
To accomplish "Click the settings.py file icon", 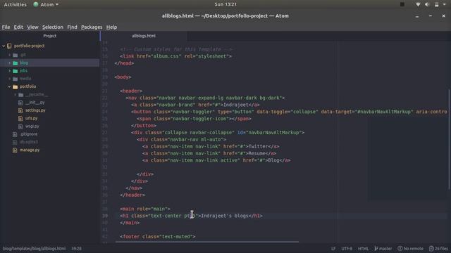I will [20, 110].
